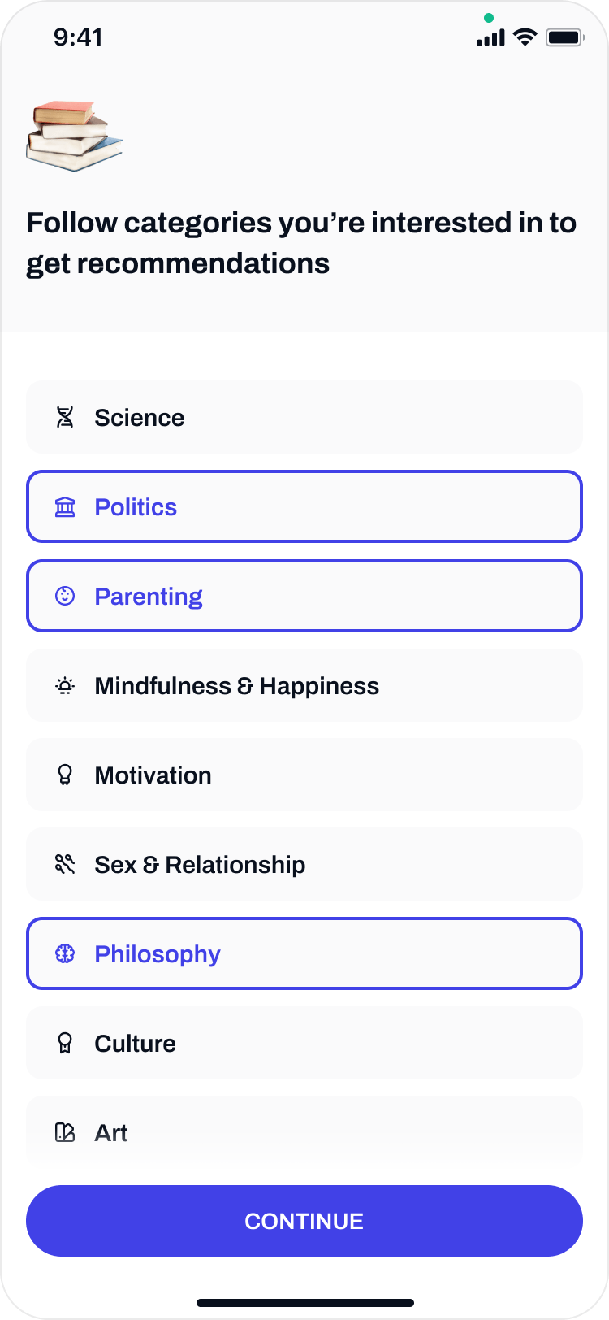This screenshot has width=609, height=1320.
Task: Click the government building icon beside Politics
Action: [x=65, y=507]
